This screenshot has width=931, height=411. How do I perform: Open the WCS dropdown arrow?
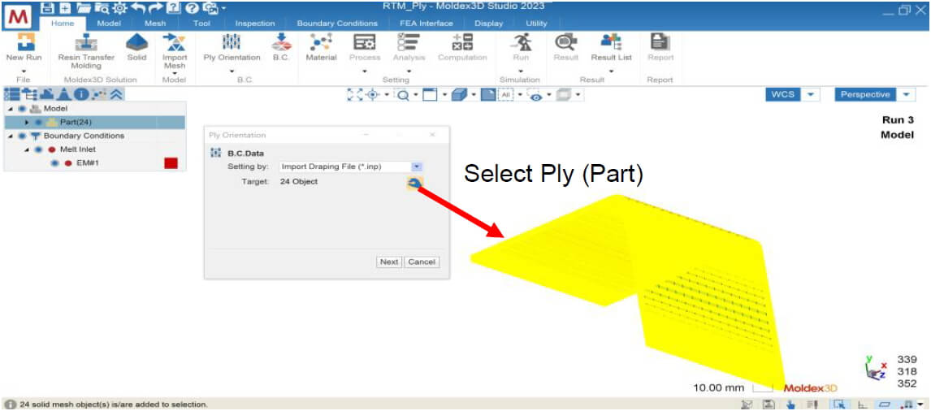coord(812,94)
